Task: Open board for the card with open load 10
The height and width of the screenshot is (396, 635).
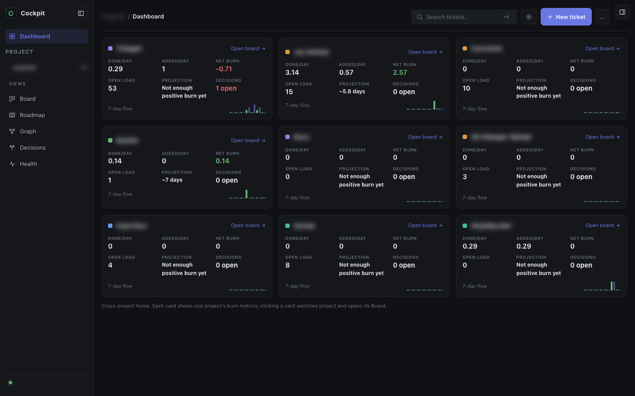Action: point(603,48)
